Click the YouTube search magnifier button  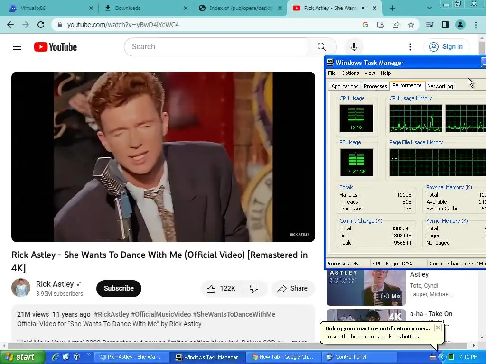click(x=322, y=47)
